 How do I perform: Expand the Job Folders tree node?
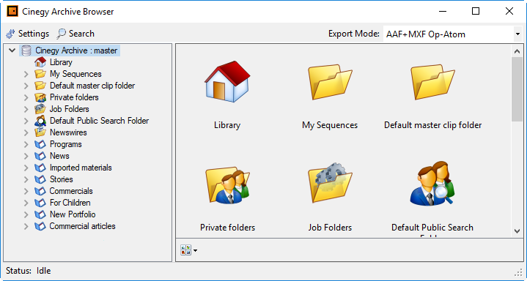point(26,109)
